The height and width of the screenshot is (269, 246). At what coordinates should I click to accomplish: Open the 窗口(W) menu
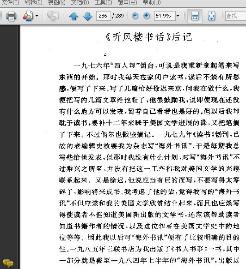pos(127,2)
